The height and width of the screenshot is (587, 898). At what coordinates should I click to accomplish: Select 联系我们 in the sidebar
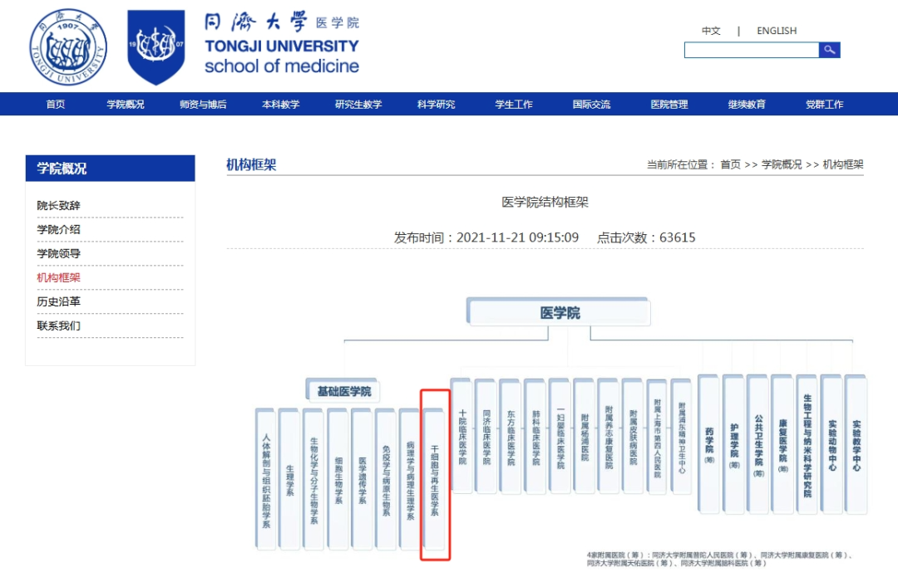(59, 325)
